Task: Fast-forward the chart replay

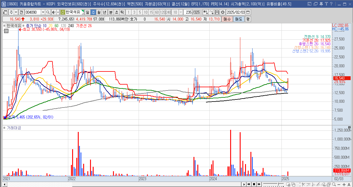Action: [x=259, y=184]
